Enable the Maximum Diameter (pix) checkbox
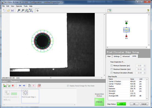The width and height of the screenshot is (152, 108). 112,69
